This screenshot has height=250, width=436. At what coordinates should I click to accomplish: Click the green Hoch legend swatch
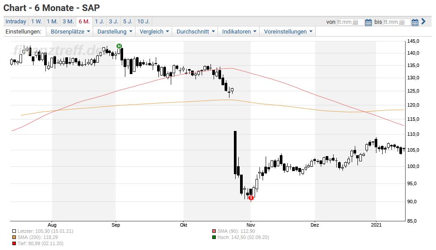pyautogui.click(x=214, y=237)
